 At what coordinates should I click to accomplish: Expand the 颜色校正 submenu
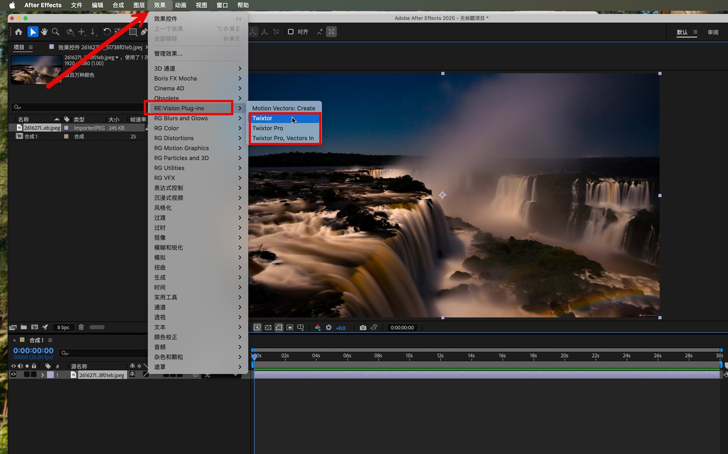pyautogui.click(x=198, y=337)
